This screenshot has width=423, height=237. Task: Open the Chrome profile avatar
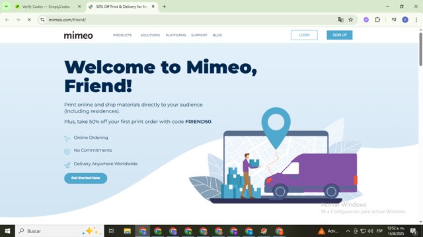point(405,20)
